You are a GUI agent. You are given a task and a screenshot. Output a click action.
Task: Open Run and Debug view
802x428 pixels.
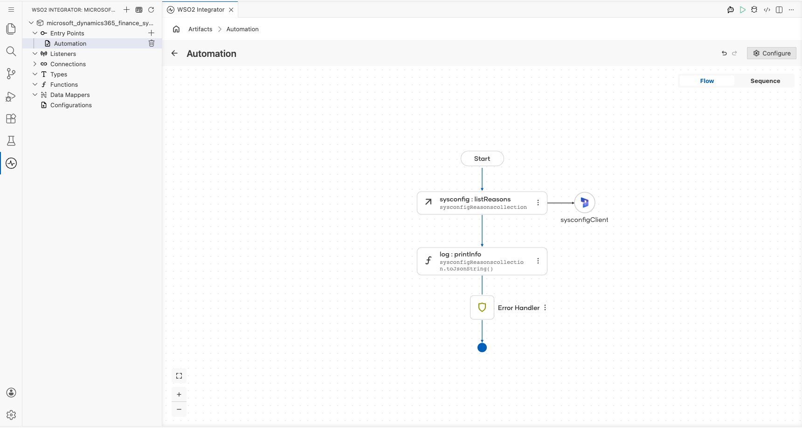pyautogui.click(x=11, y=96)
